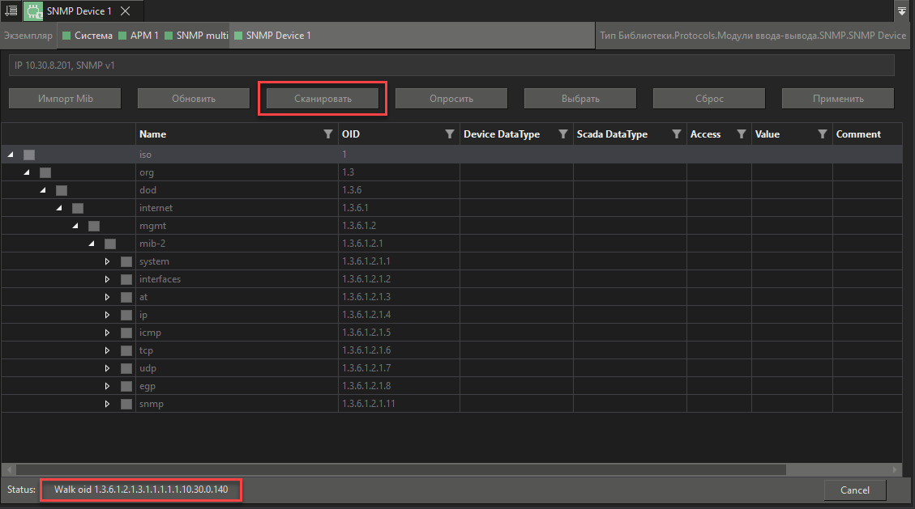Open the filter funnel on the Value column

[x=822, y=134]
